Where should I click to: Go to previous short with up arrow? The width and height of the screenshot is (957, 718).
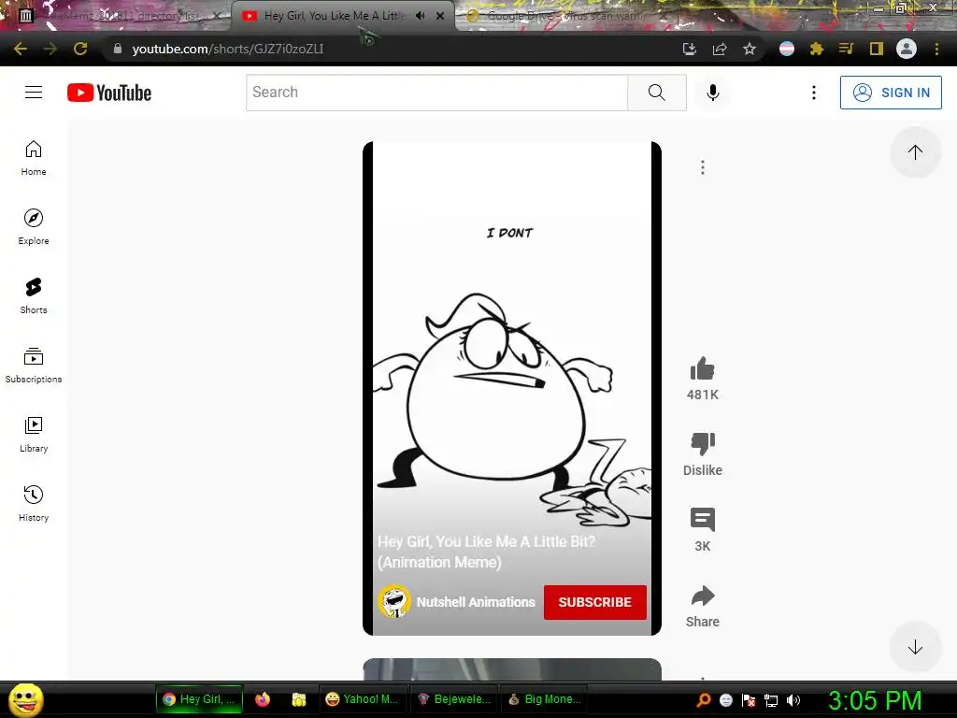(915, 152)
